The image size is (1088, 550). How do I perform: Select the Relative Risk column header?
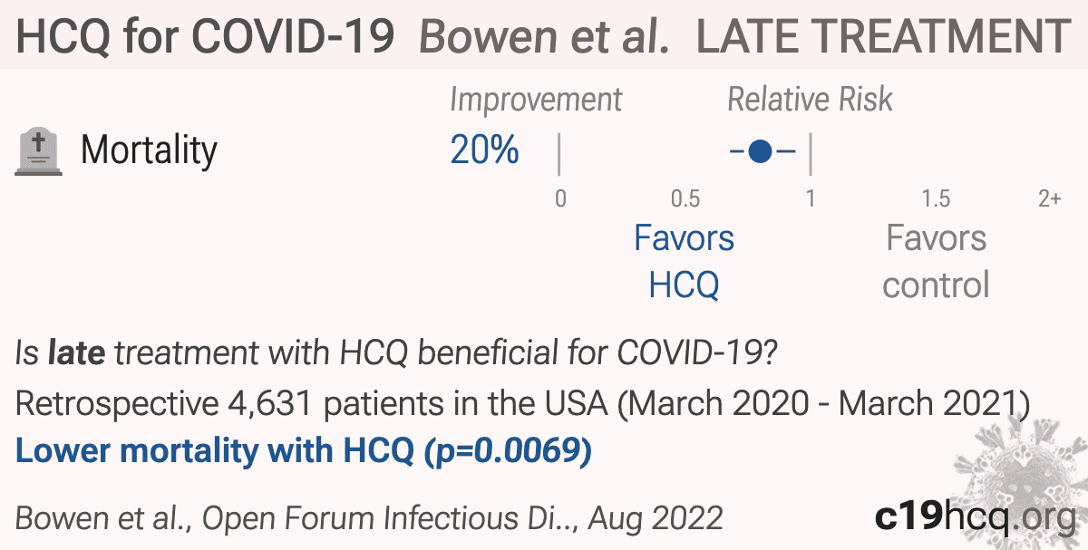pos(810,100)
